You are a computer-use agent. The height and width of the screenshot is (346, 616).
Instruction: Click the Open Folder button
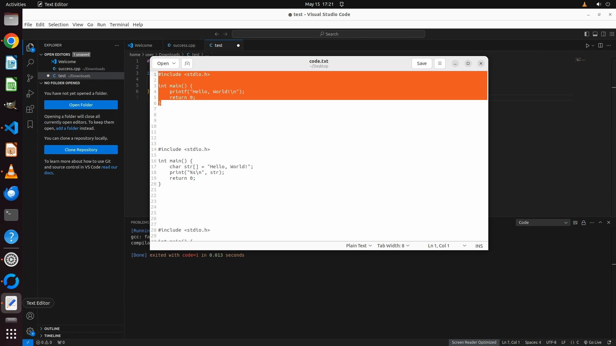point(81,105)
